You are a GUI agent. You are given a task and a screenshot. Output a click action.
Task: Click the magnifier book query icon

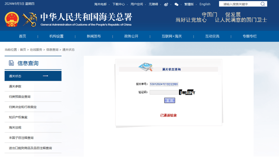tap(146, 67)
